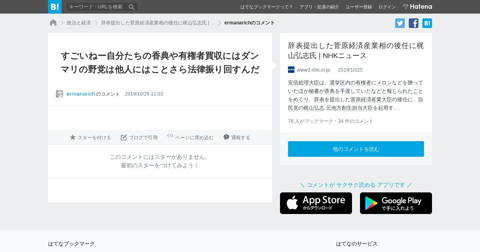Click 経済産業大臣 keyword link
Image resolution: width=480 pixels, height=252 pixels.
click(x=371, y=100)
